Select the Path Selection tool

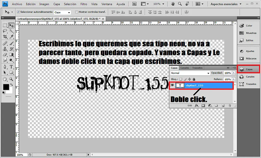[5, 72]
